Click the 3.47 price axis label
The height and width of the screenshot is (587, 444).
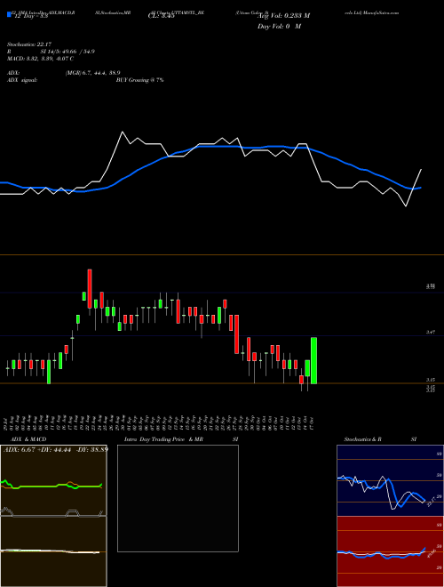tap(430, 332)
